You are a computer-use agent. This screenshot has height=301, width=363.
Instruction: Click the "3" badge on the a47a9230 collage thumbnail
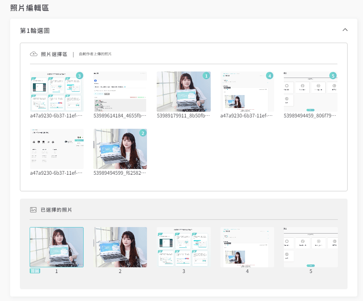point(79,76)
